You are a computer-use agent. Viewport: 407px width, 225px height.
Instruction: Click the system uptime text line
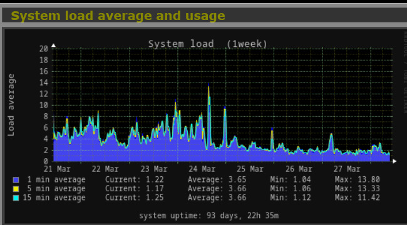pos(209,216)
